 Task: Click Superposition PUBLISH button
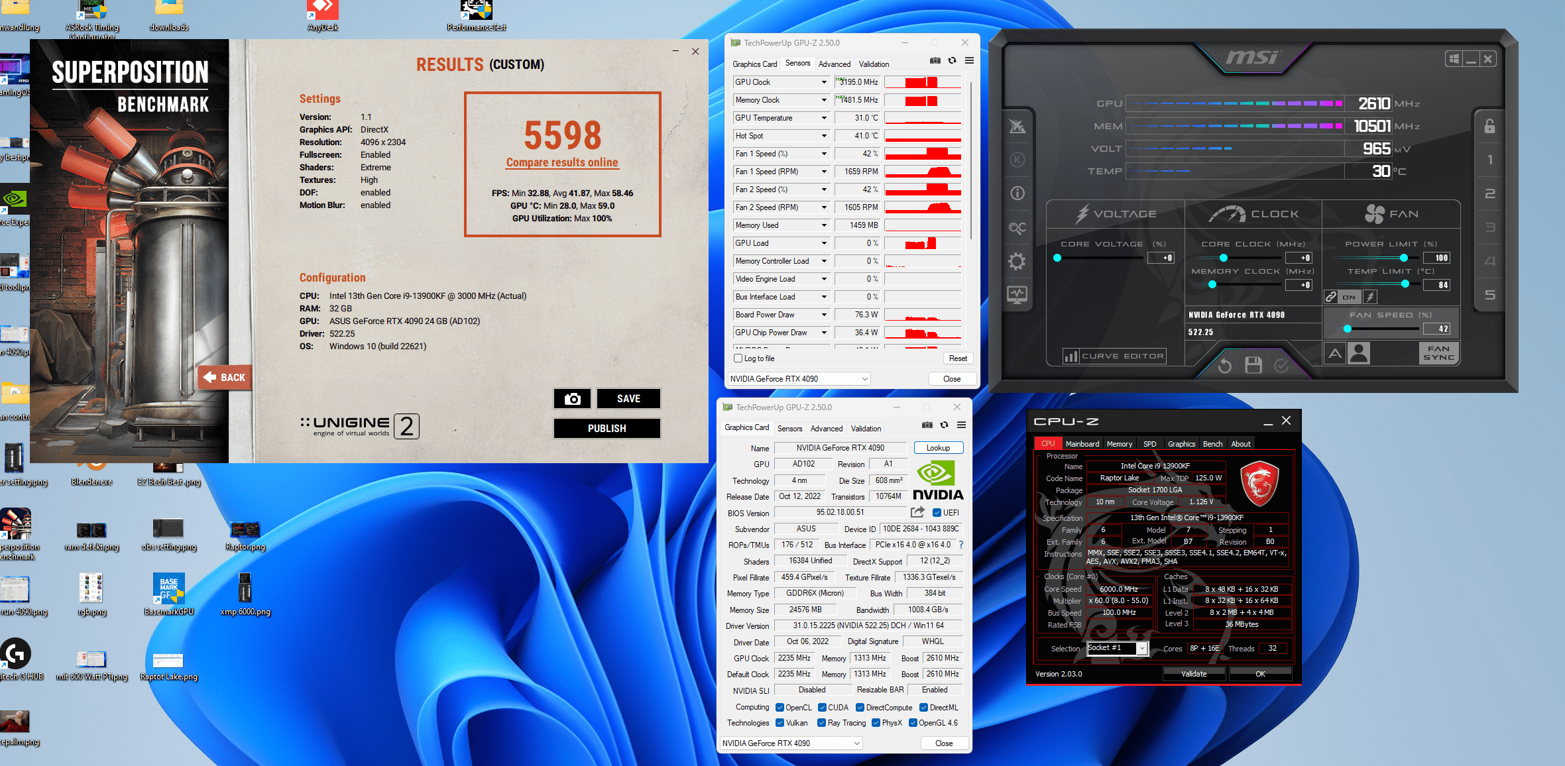[x=607, y=429]
